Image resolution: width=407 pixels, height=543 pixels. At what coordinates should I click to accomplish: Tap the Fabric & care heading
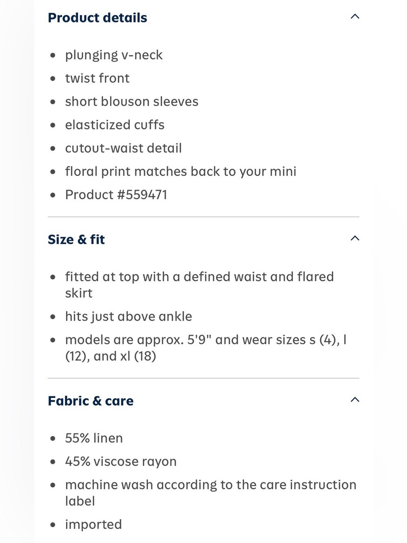(x=90, y=401)
